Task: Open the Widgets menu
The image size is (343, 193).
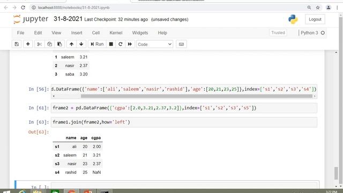Action: (x=140, y=33)
